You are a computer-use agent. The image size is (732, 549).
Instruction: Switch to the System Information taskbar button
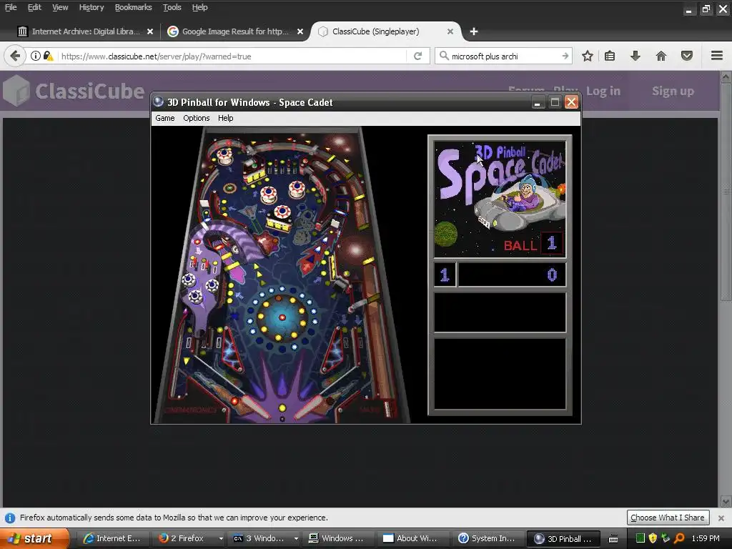coord(490,538)
